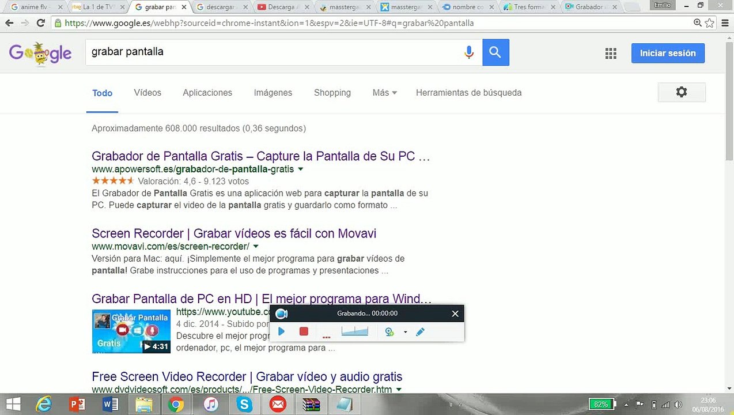Open Grabar Pantalla de PC en HD result
This screenshot has height=415, width=734.
[262, 299]
